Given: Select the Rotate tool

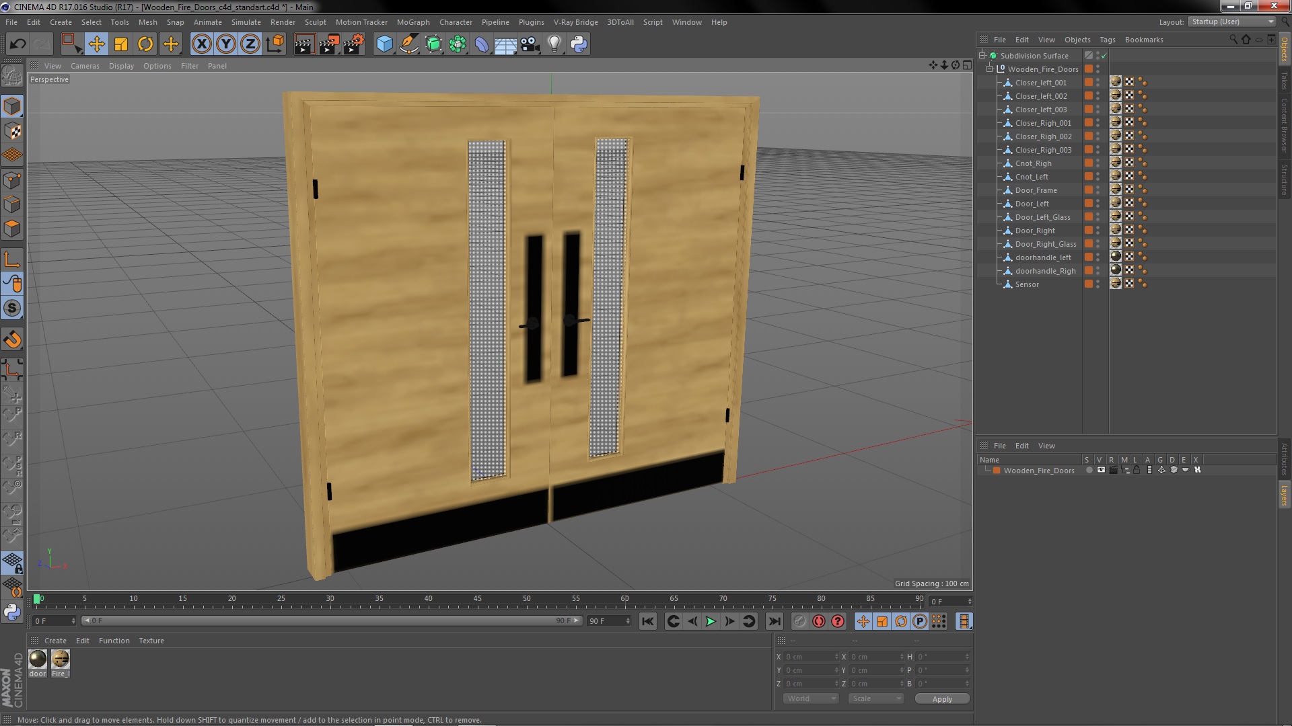Looking at the screenshot, I should click(145, 44).
